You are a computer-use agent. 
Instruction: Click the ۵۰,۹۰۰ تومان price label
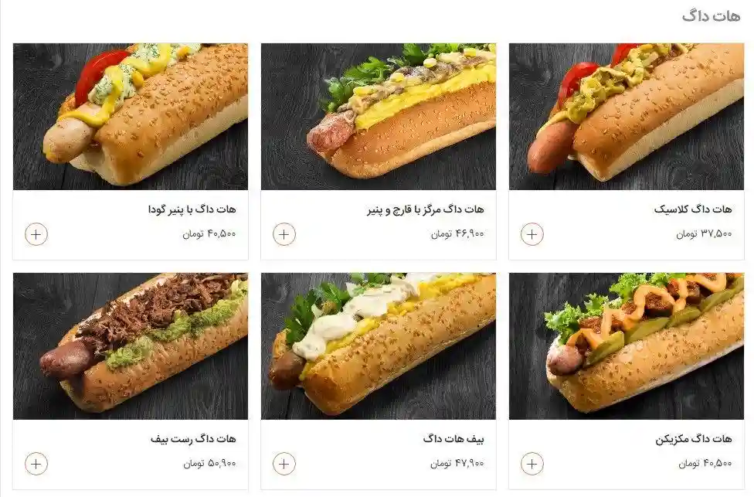[209, 463]
